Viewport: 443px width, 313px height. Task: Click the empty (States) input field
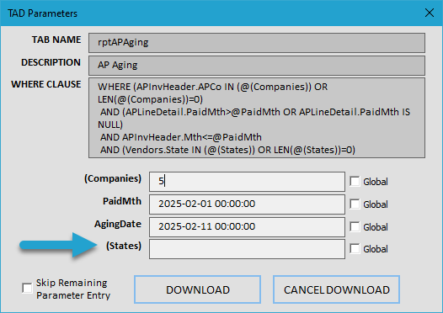(247, 249)
